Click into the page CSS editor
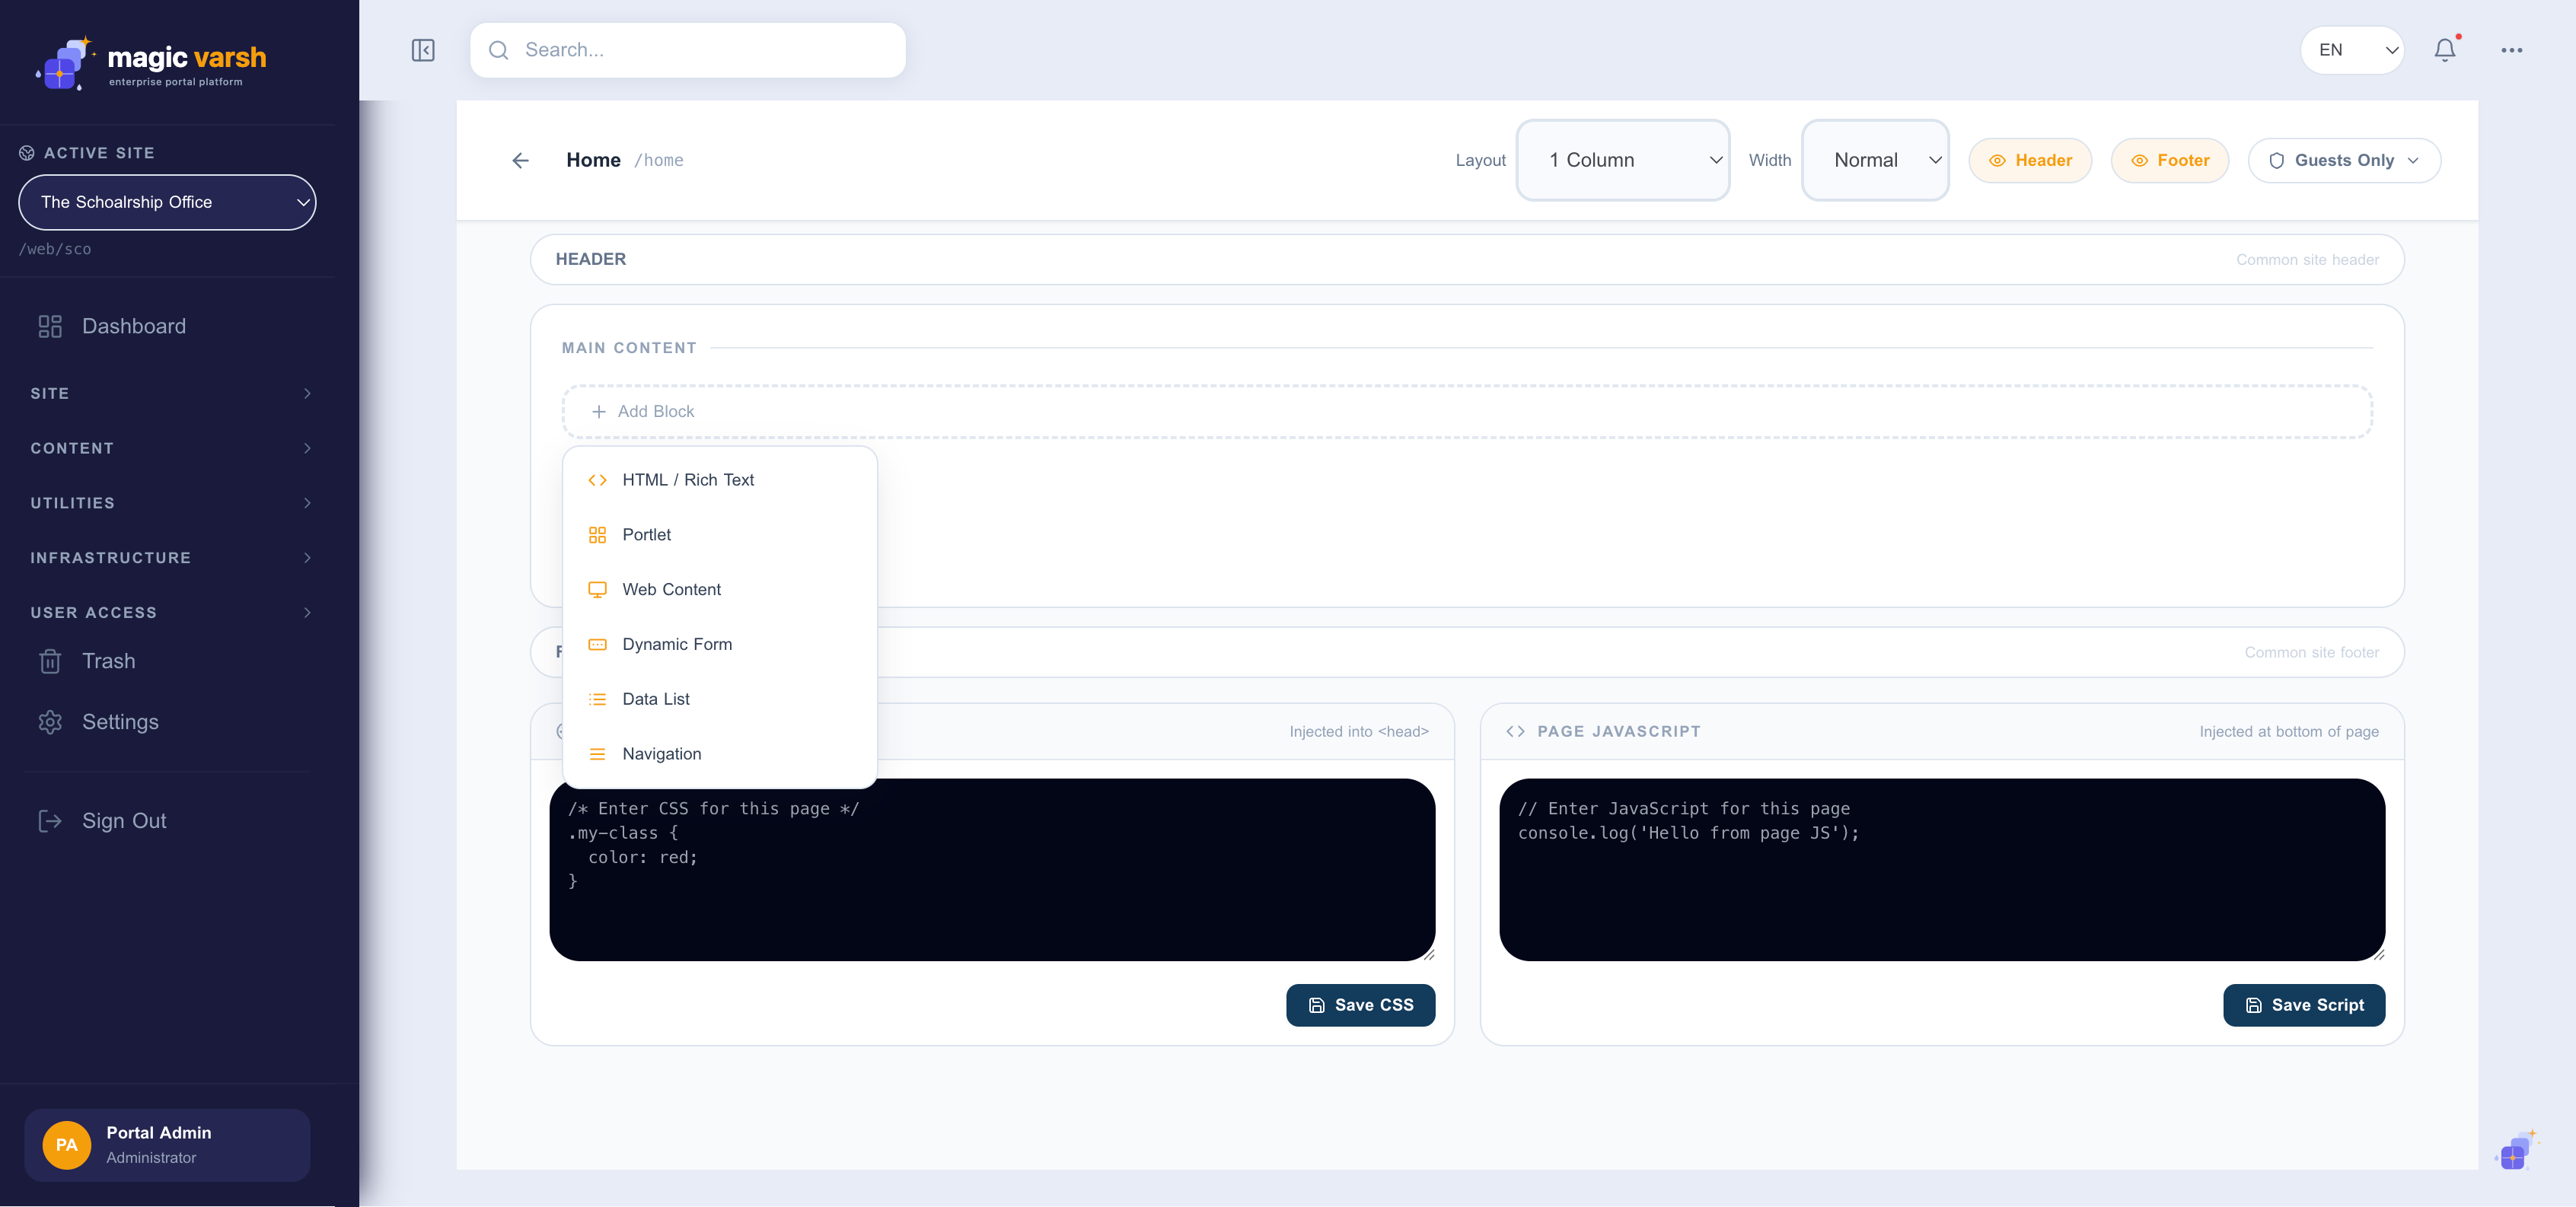 992,870
